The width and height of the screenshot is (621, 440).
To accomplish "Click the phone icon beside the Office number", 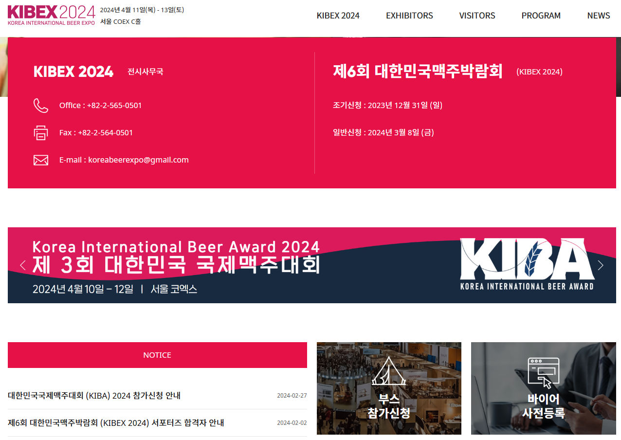I will tap(41, 106).
